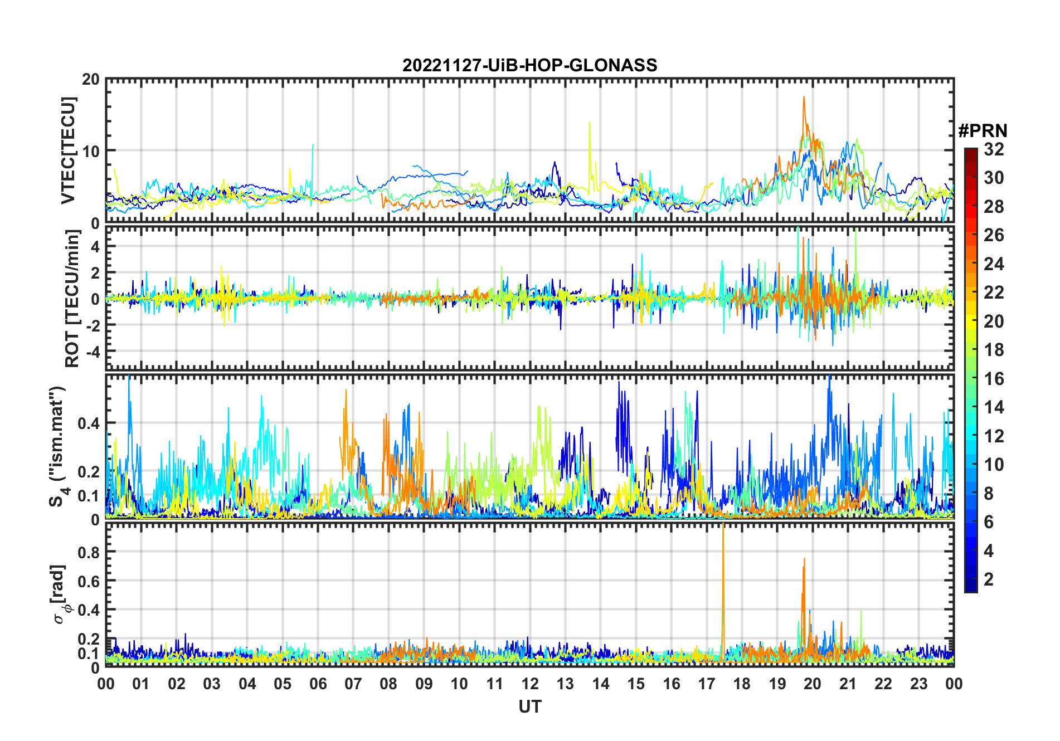Click the UT x-axis label

coord(530,706)
